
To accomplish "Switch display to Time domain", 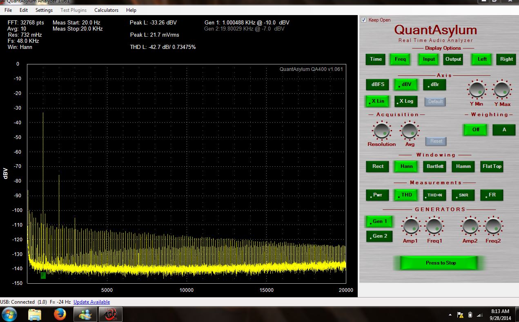I will point(376,59).
